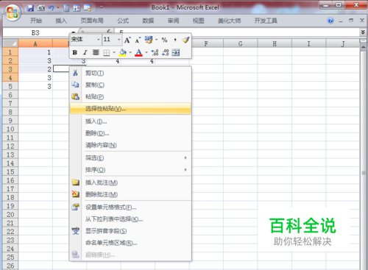The height and width of the screenshot is (270, 368).
Task: Open the 宋体 font name dropdown
Action: (99, 40)
